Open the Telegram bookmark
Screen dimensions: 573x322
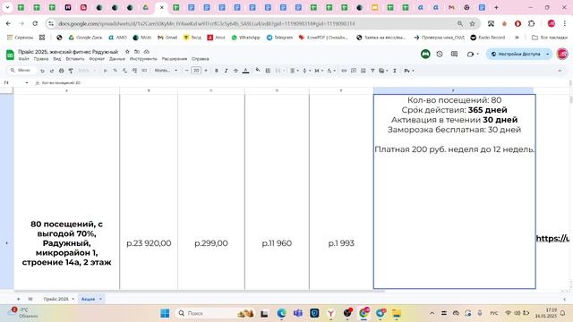(279, 38)
